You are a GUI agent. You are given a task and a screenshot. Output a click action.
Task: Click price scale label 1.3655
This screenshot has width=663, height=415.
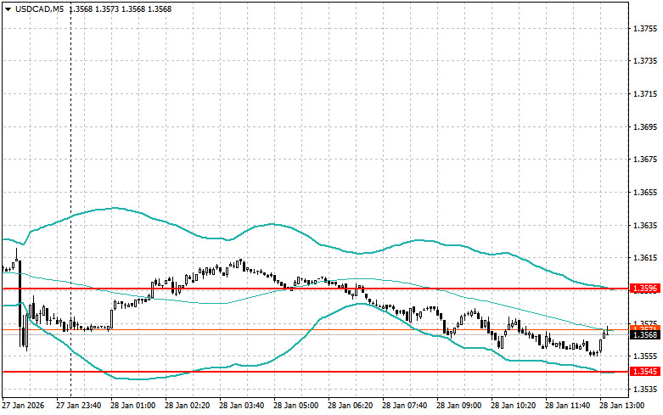pyautogui.click(x=645, y=193)
